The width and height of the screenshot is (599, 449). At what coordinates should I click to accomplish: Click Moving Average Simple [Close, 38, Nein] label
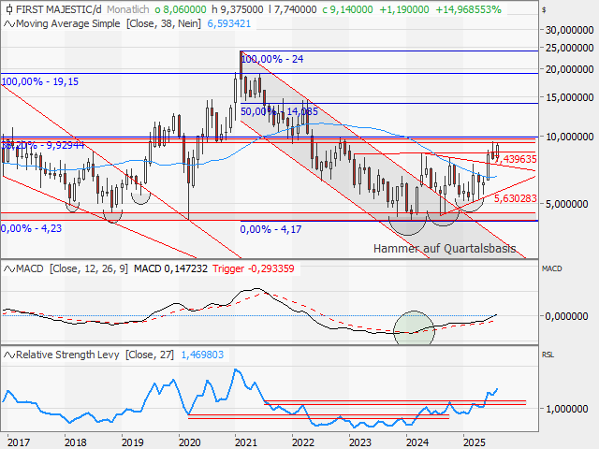click(109, 23)
